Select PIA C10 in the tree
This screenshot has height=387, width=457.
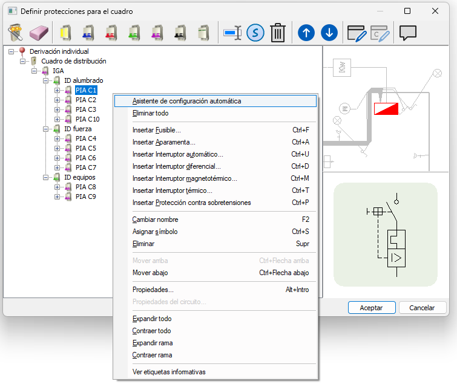[88, 119]
